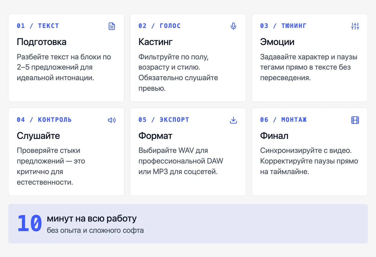Click the text starting "Разбейте текст на блоки"

(x=64, y=67)
